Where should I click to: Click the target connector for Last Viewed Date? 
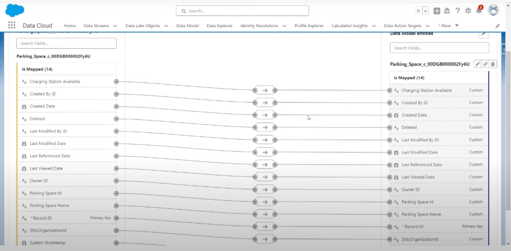point(390,177)
